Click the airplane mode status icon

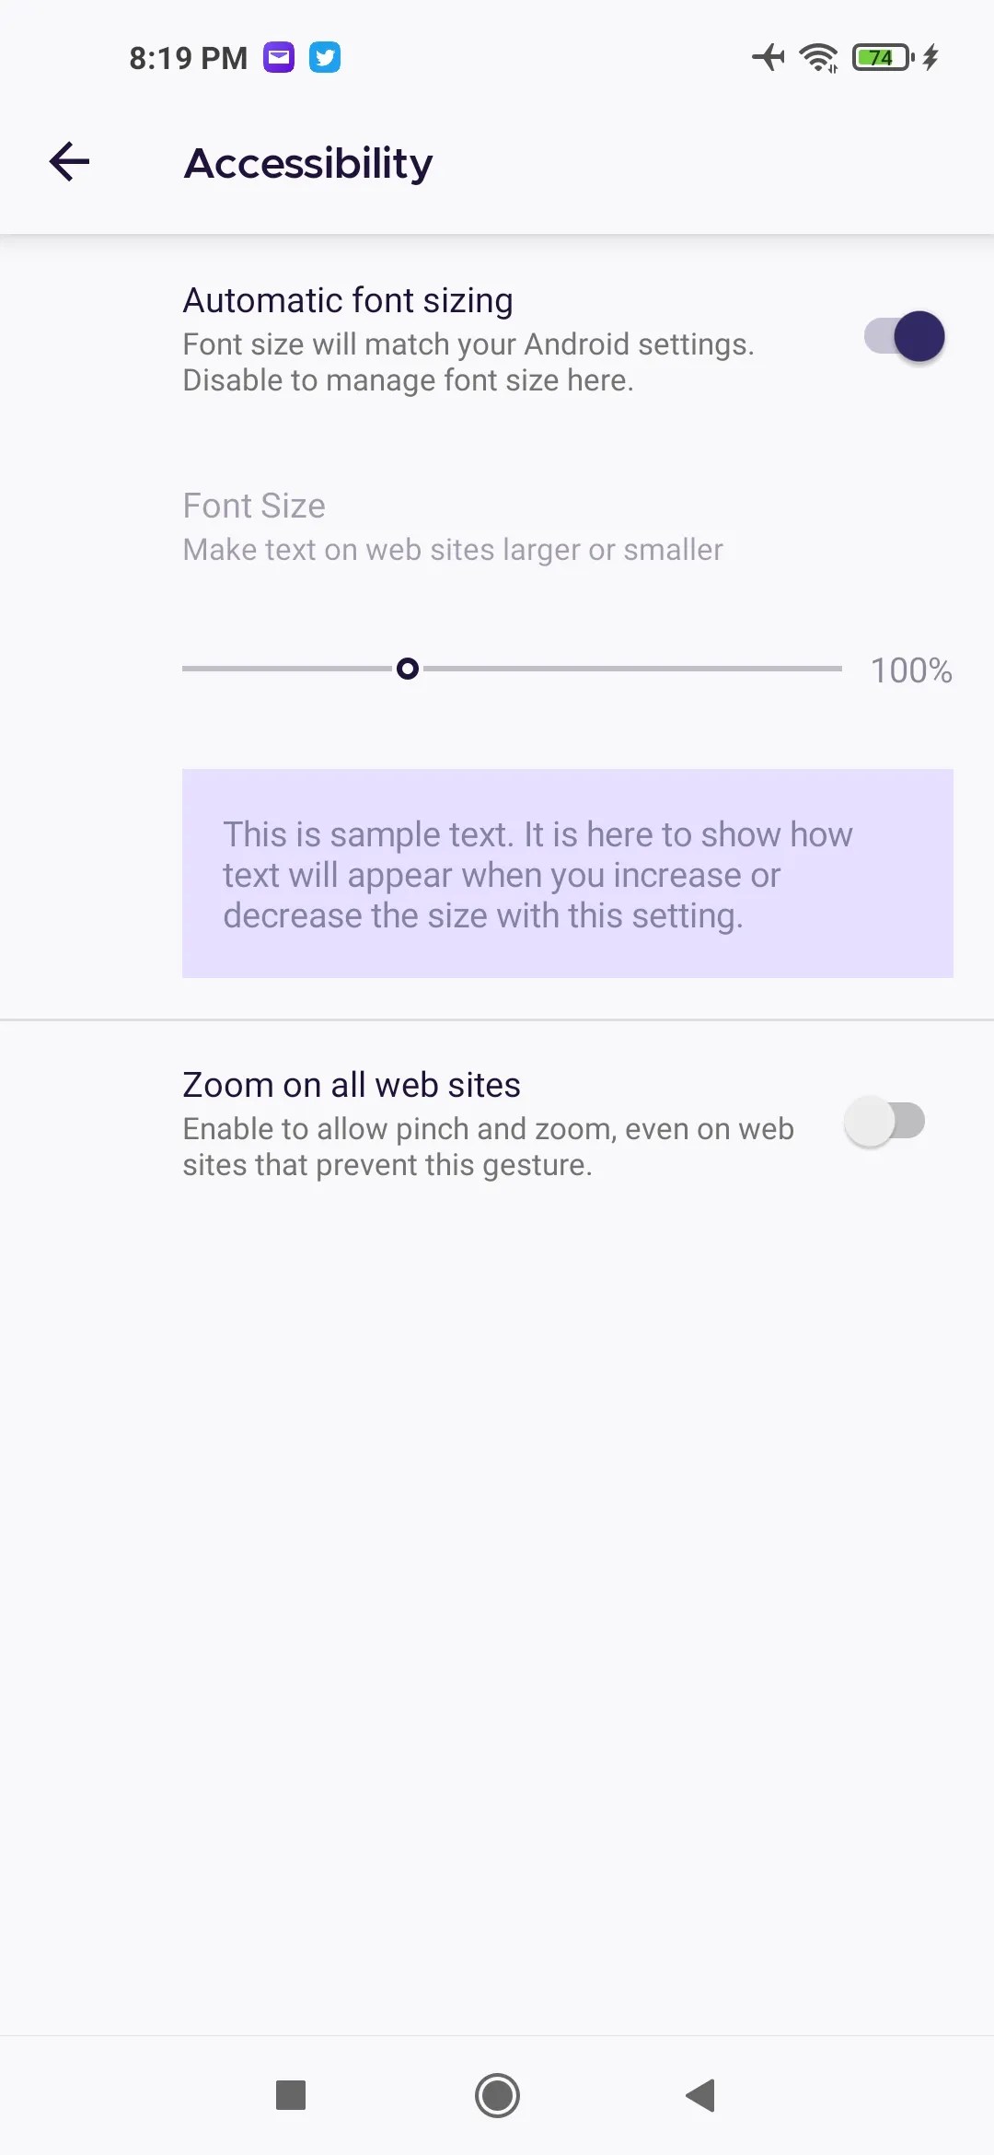point(767,57)
